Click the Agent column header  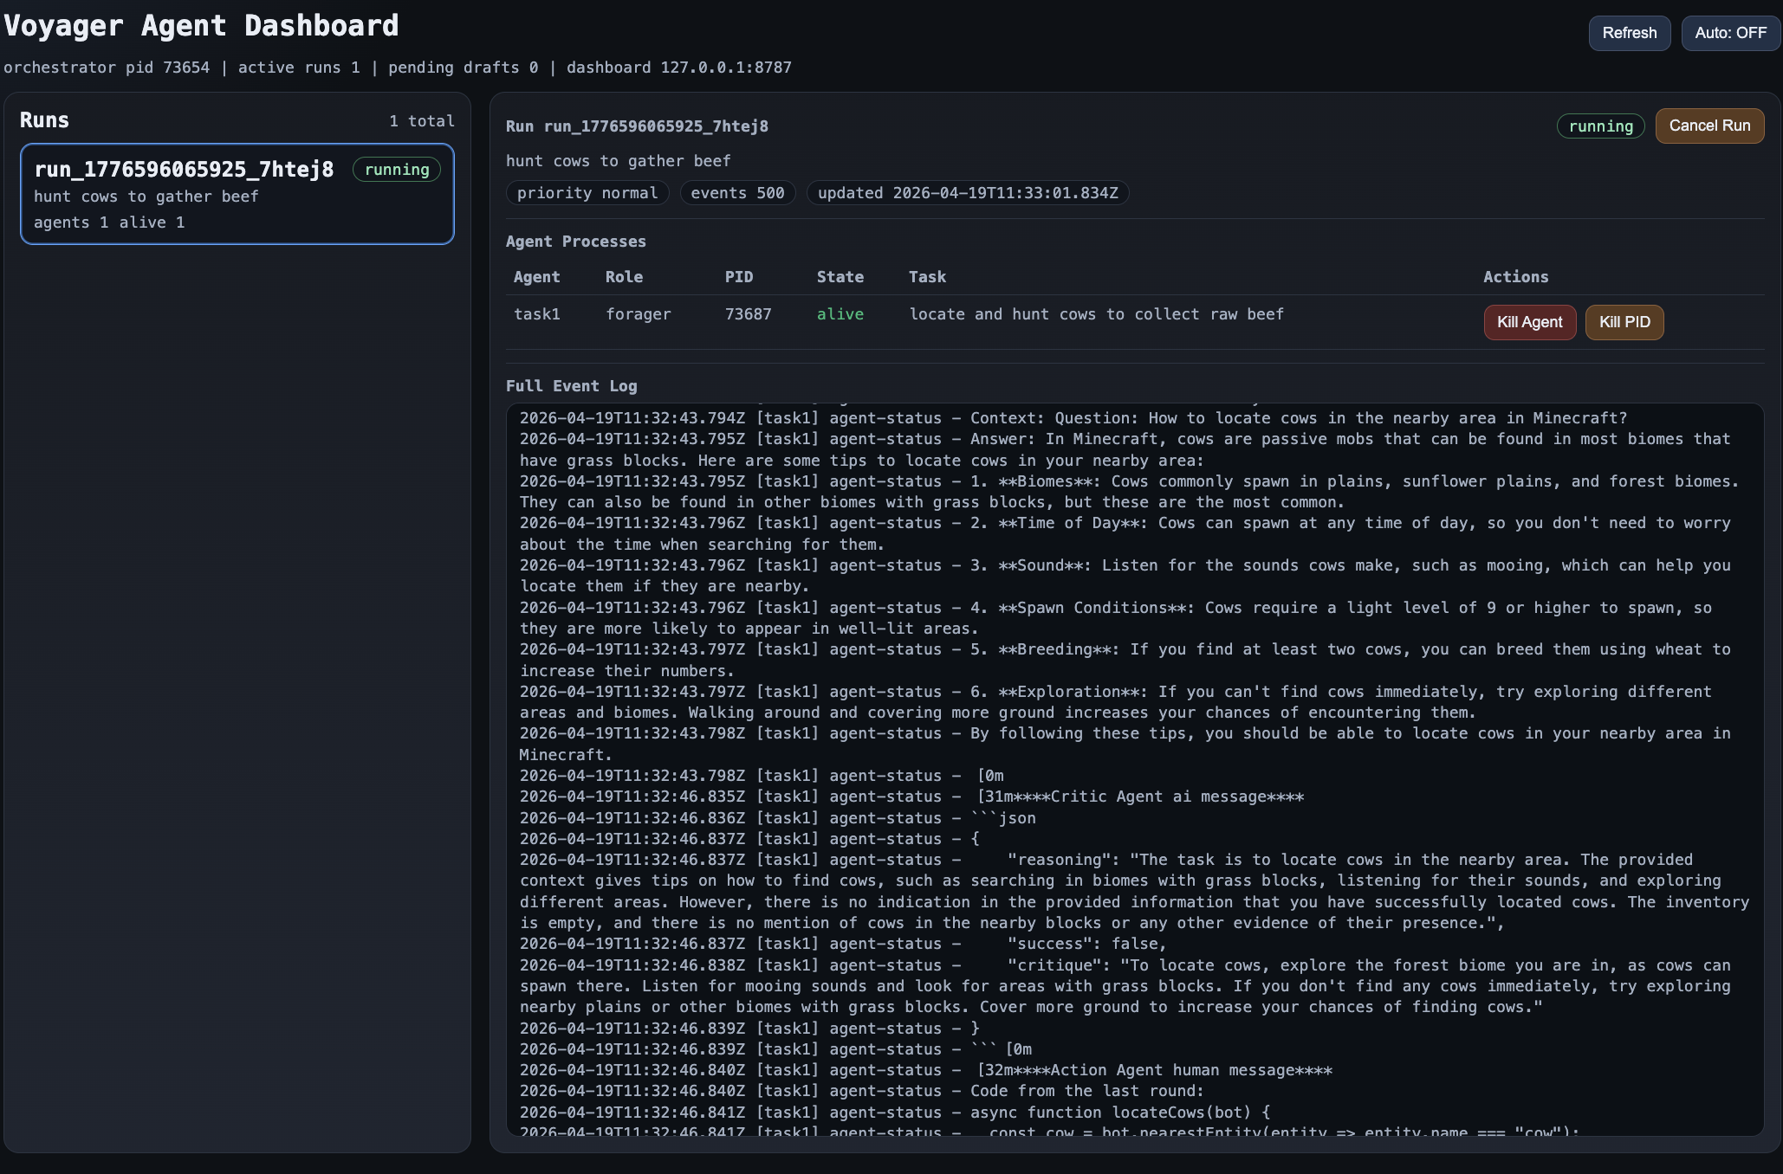coord(536,277)
